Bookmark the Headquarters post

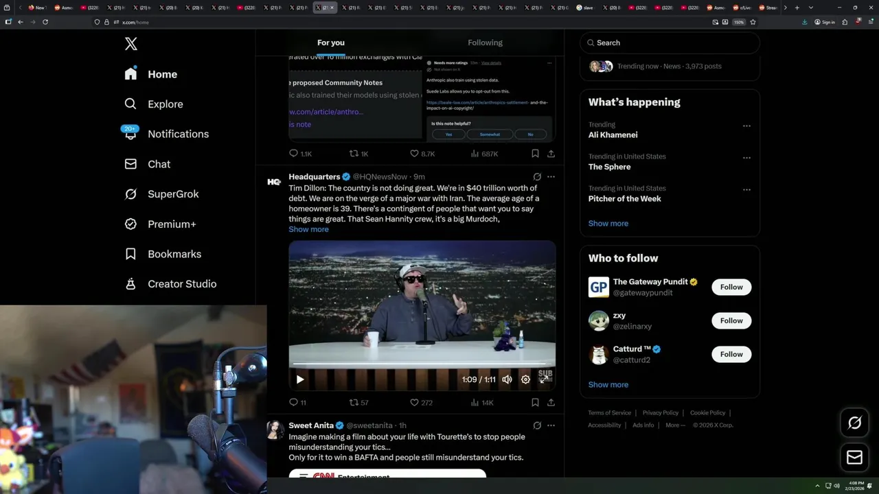pyautogui.click(x=535, y=403)
